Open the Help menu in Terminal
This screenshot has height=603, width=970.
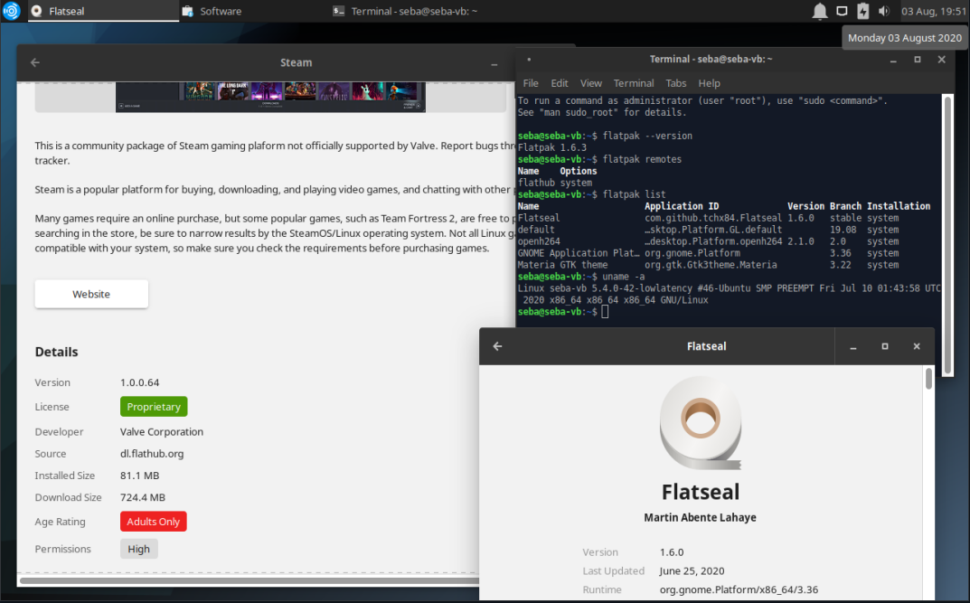point(709,82)
